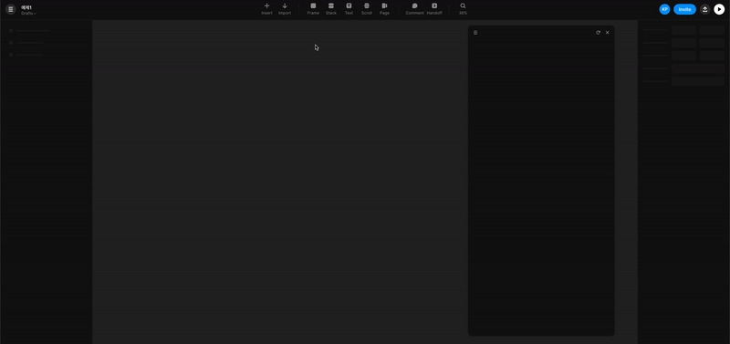Open the Insert tool
Image resolution: width=730 pixels, height=344 pixels.
[x=266, y=9]
